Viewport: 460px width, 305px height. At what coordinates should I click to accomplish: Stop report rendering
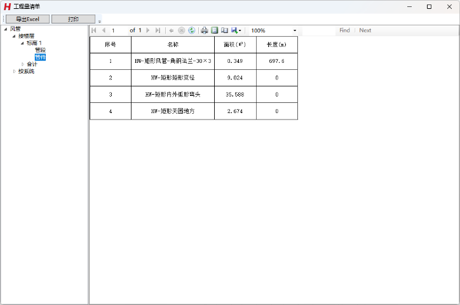pyautogui.click(x=182, y=30)
